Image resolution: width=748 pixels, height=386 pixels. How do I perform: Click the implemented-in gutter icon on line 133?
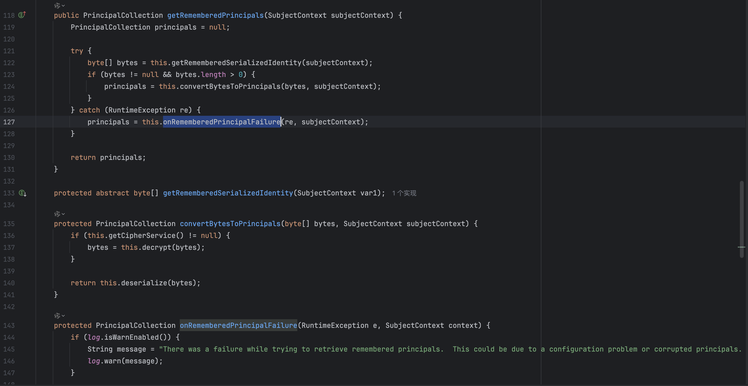click(x=22, y=193)
